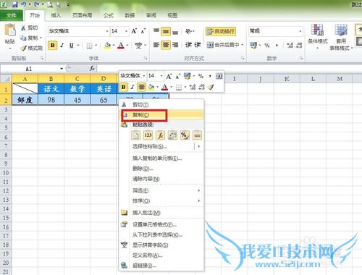The width and height of the screenshot is (362, 275).
Task: Click the Undo arrow in quick access toolbar
Action: click(24, 4)
